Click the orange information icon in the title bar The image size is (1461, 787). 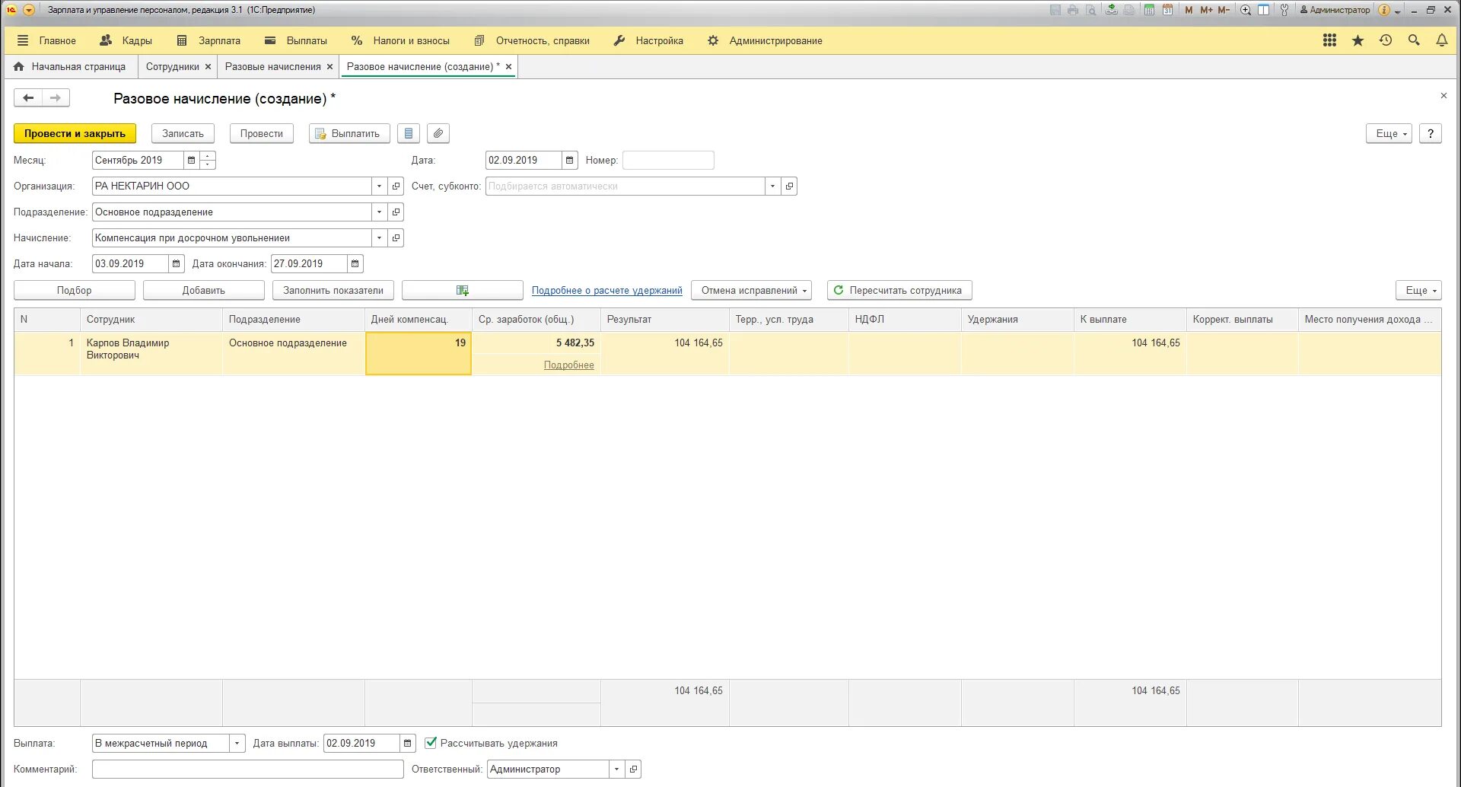pyautogui.click(x=1384, y=10)
